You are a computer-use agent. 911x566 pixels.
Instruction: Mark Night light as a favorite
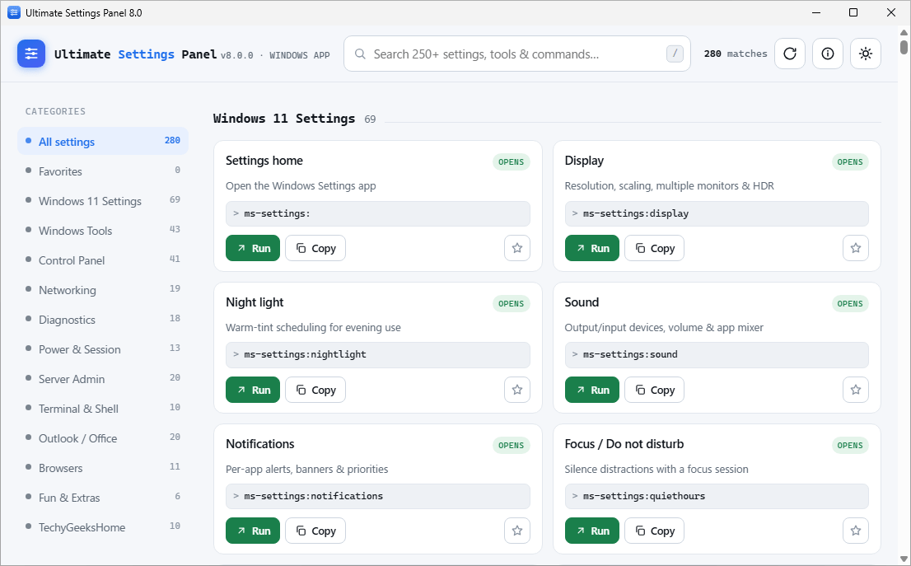pyautogui.click(x=516, y=390)
